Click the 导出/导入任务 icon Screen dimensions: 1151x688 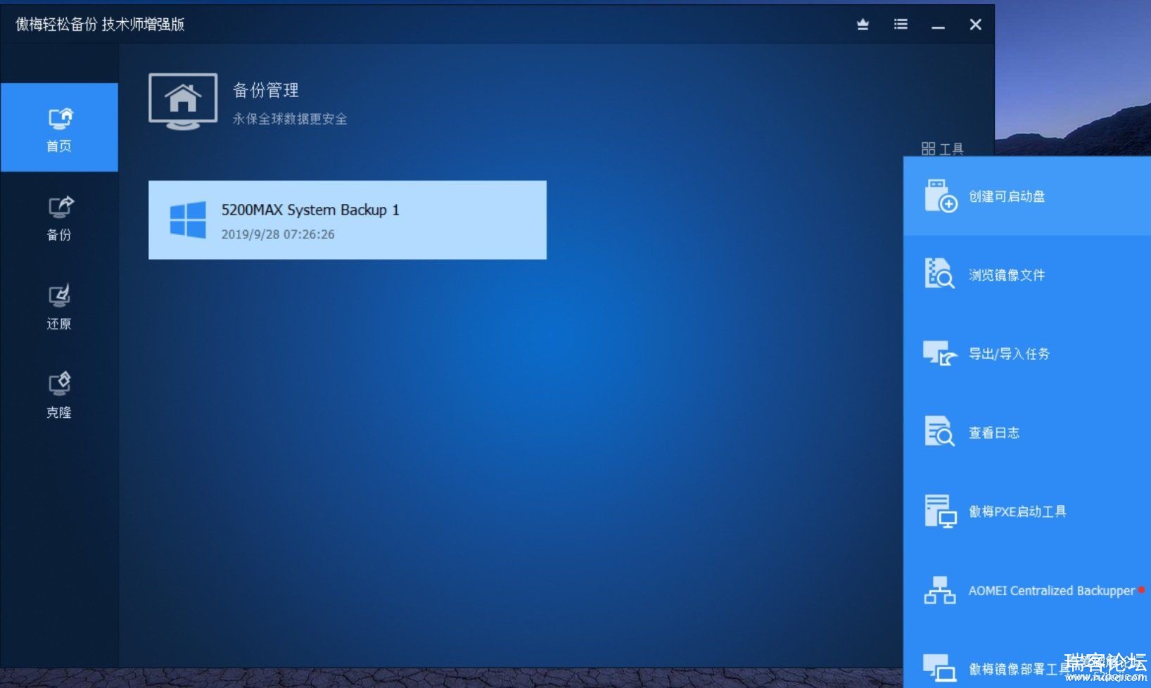[940, 353]
